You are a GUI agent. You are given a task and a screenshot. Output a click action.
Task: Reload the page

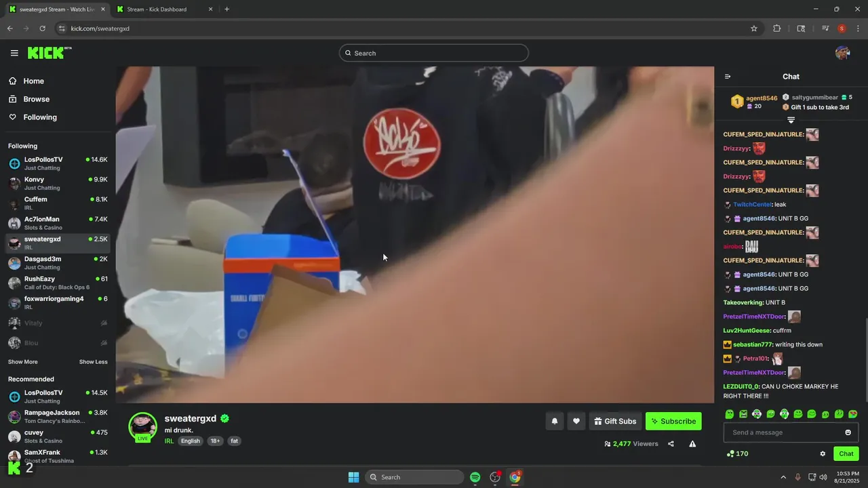42,28
